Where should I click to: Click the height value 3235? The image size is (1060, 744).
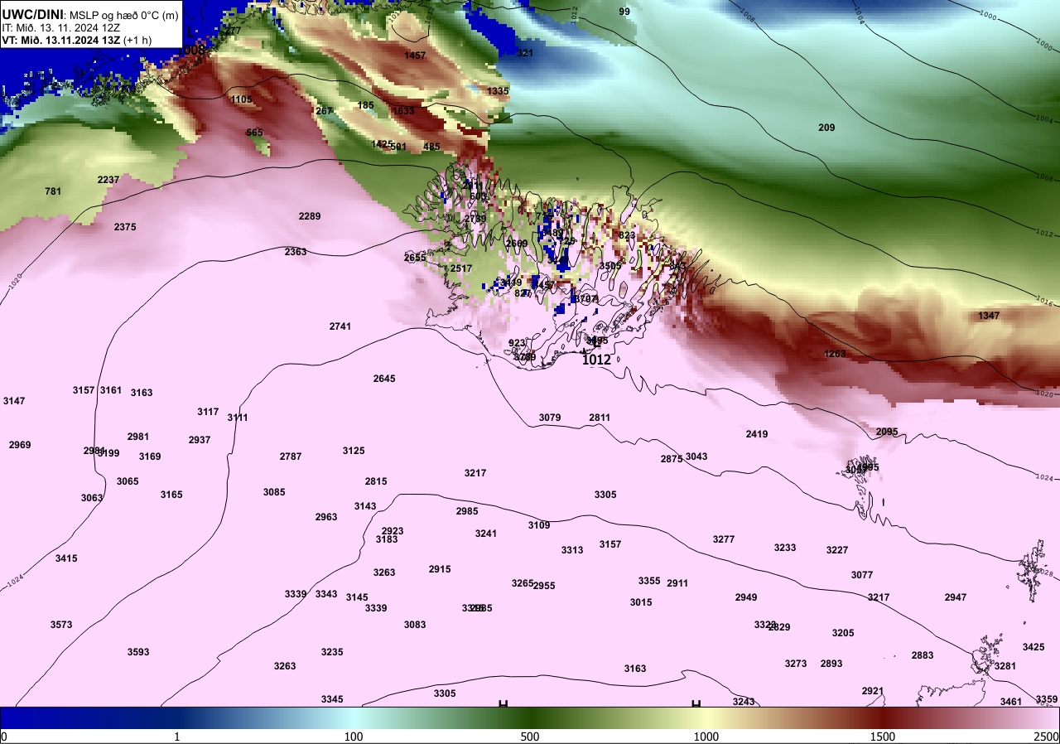coord(332,652)
